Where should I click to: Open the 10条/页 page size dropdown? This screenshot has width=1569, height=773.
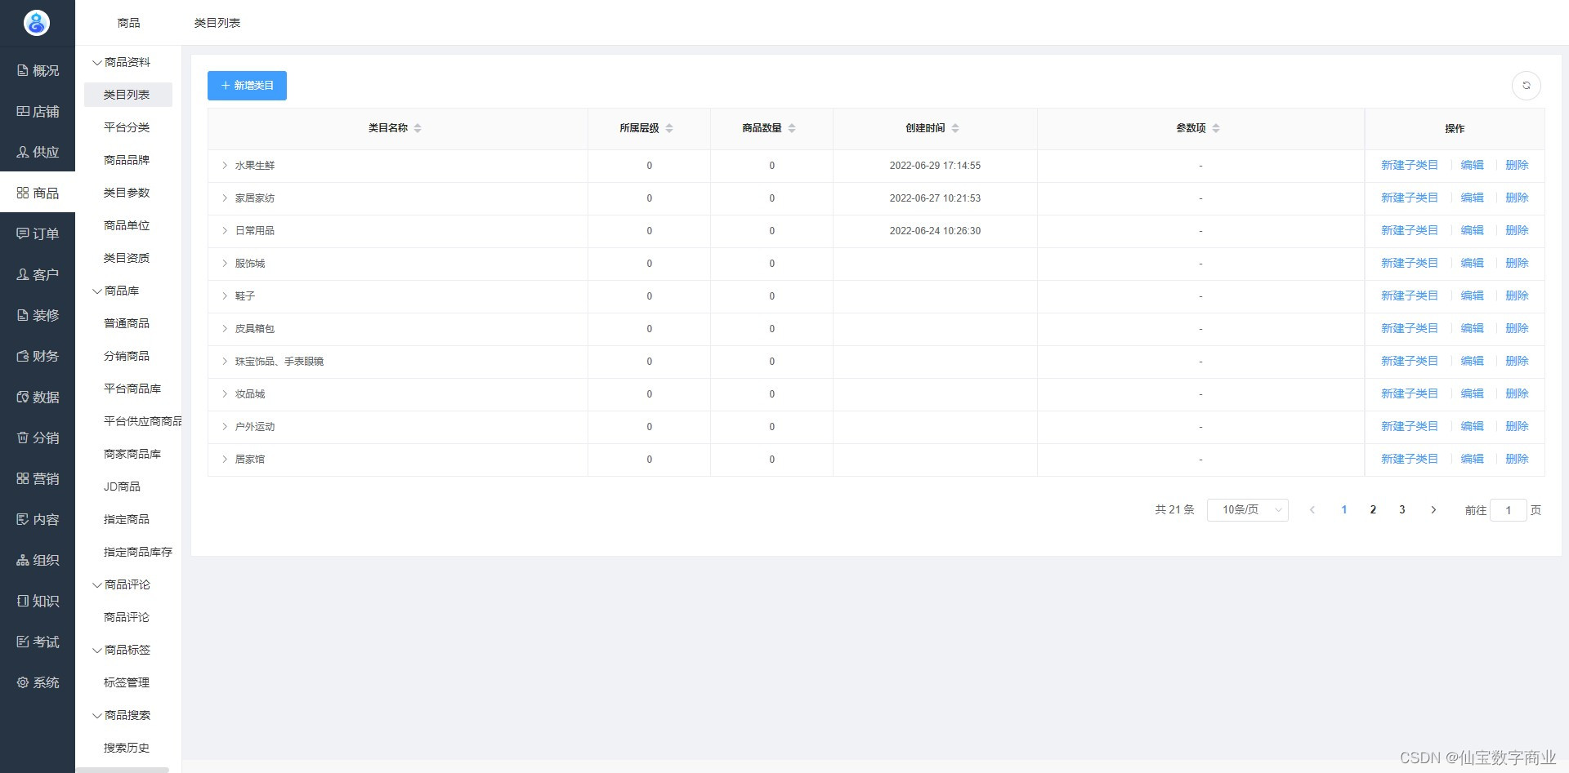[x=1248, y=510]
